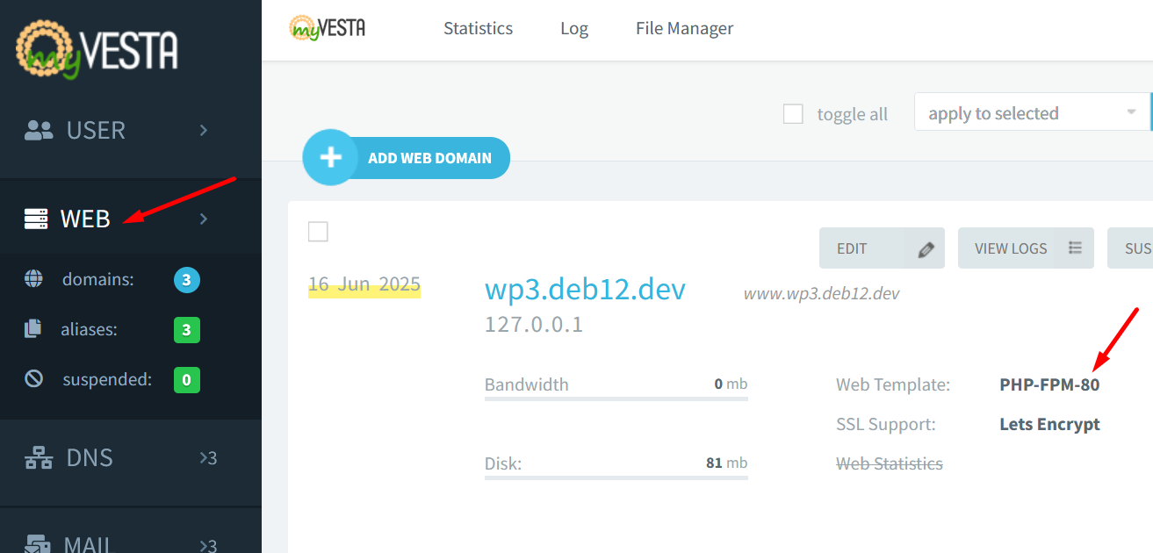Click the aliases count badge 3
The image size is (1153, 553).
coord(187,330)
